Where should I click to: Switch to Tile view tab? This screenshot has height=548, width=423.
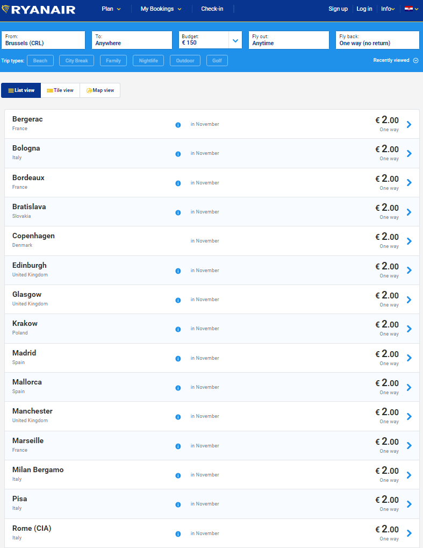(x=60, y=90)
